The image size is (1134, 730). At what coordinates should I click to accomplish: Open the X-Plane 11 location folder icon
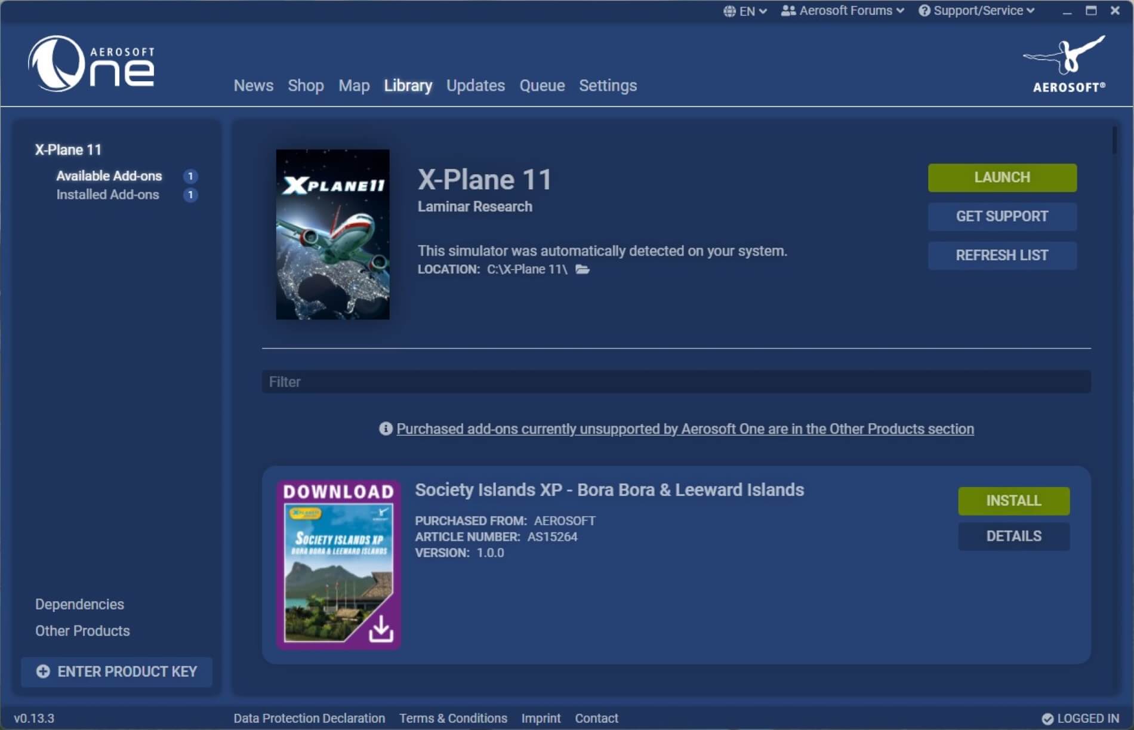583,270
